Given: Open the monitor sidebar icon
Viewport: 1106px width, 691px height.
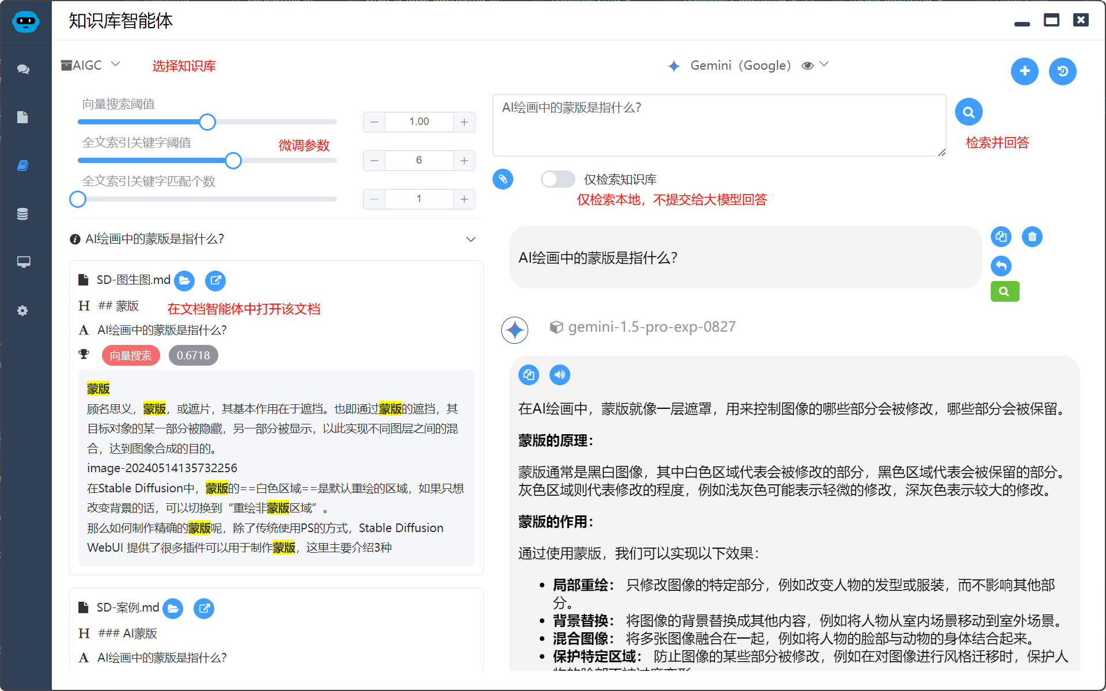Looking at the screenshot, I should tap(23, 262).
